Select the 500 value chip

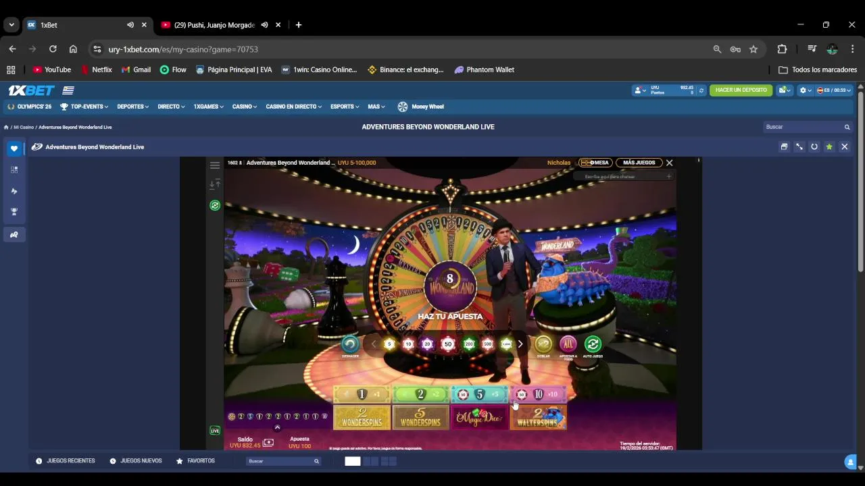point(488,344)
